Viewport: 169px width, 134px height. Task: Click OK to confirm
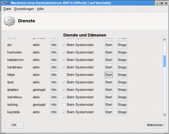(14, 125)
